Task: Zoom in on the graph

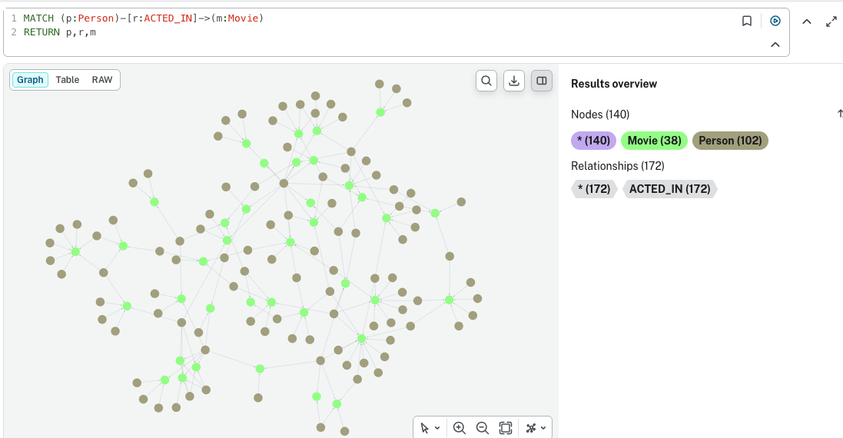Action: pos(459,428)
